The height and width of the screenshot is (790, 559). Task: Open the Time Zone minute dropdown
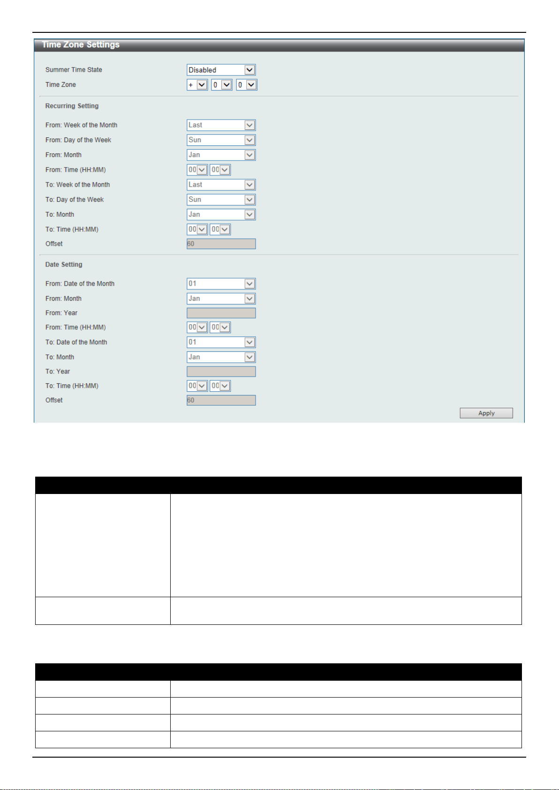247,85
